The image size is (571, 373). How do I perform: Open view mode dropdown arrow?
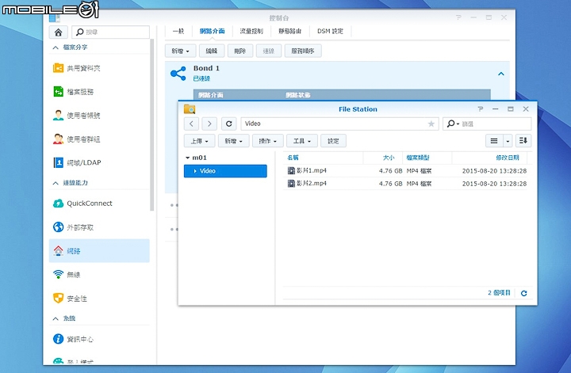click(x=508, y=141)
